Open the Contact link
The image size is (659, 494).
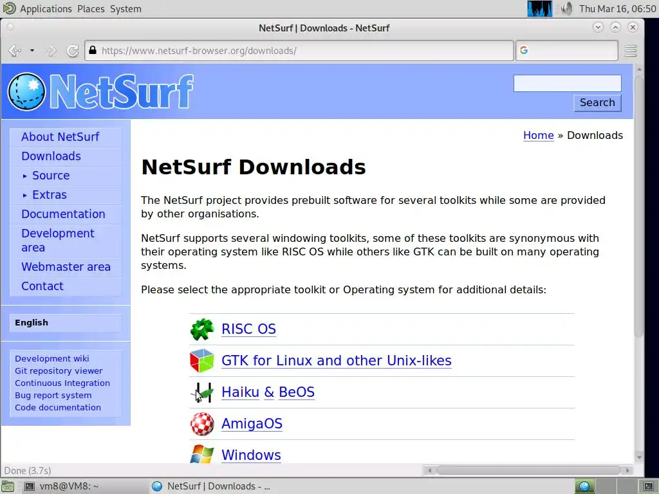click(42, 286)
